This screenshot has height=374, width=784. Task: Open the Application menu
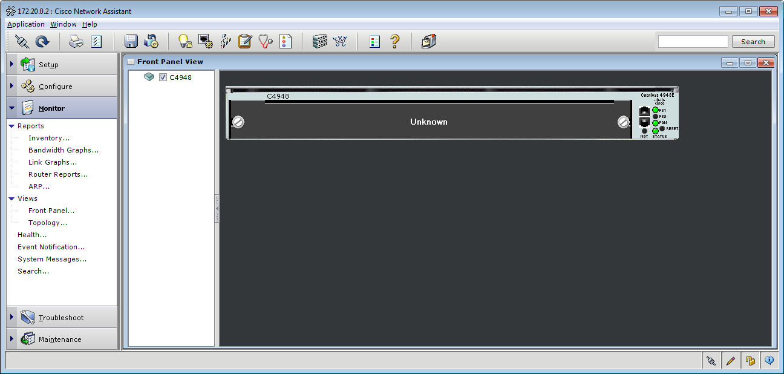[x=26, y=24]
